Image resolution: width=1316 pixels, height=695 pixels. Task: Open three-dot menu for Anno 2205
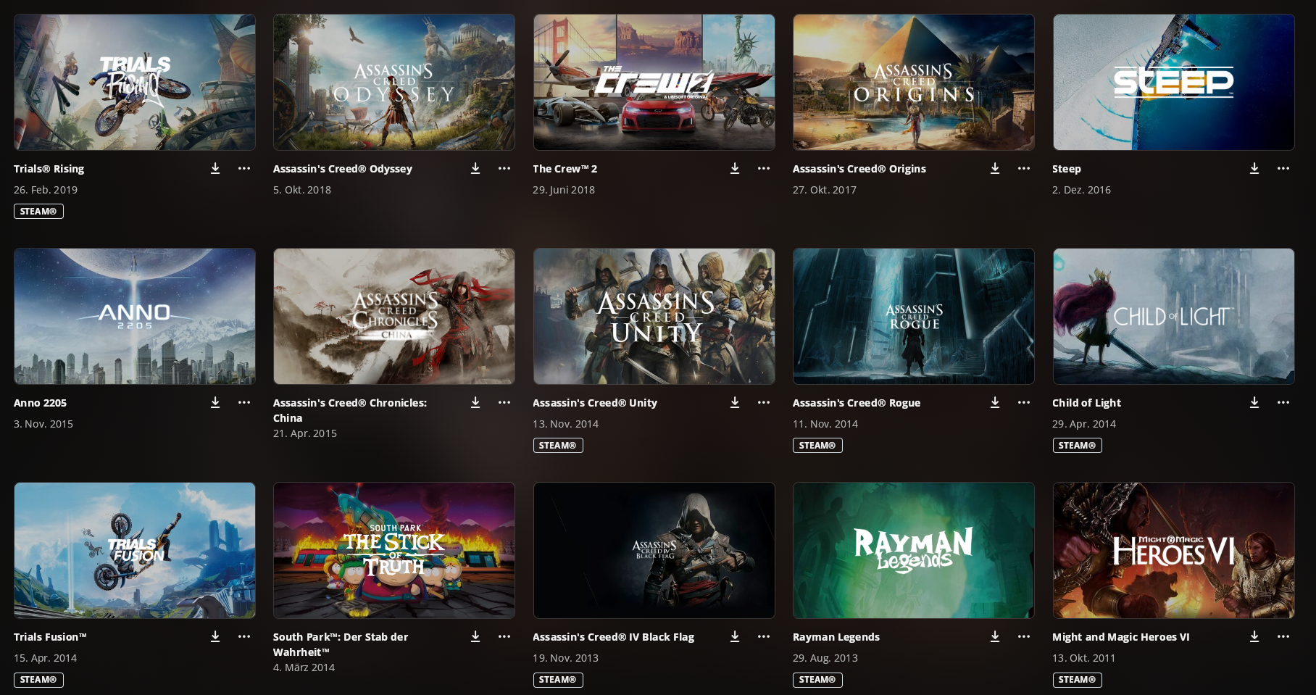(x=244, y=402)
